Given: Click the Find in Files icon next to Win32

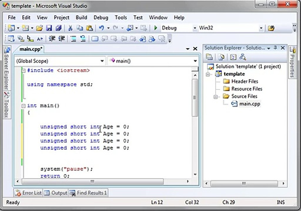Looking at the screenshot, I should pyautogui.click(x=271, y=28).
